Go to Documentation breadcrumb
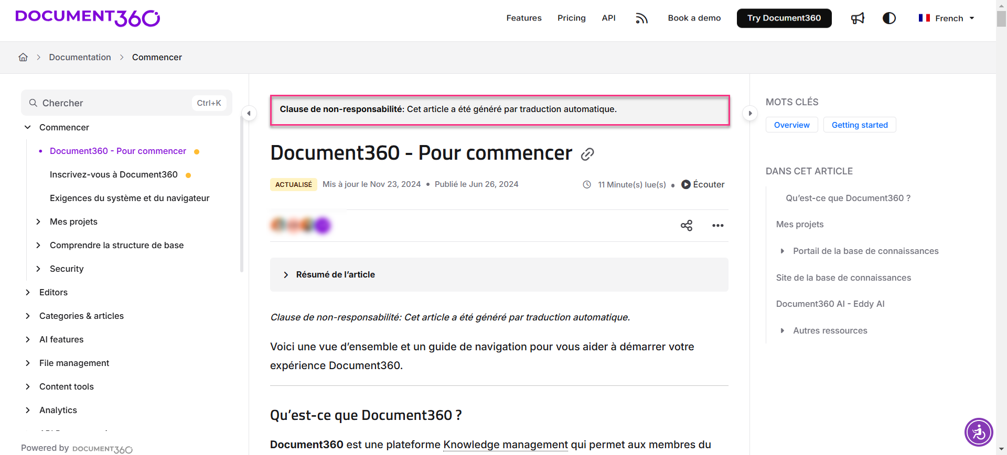The width and height of the screenshot is (1007, 455). pyautogui.click(x=80, y=57)
